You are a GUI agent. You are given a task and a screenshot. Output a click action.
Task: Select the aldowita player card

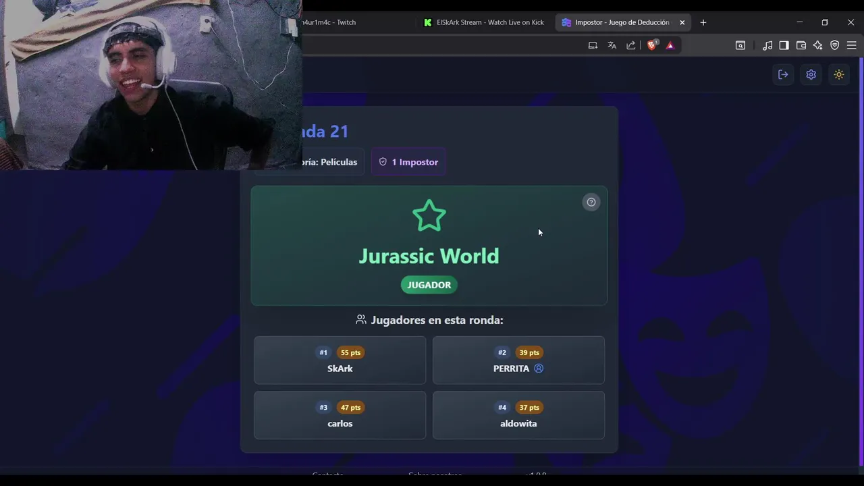point(518,415)
